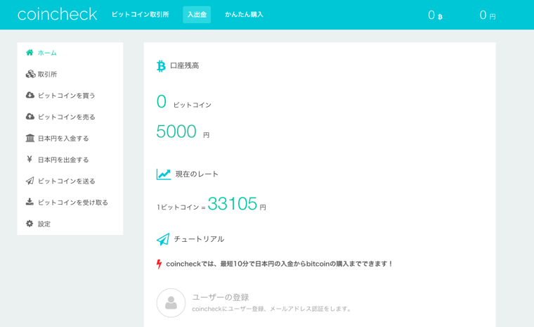Click the yen balance in header
The width and height of the screenshot is (534, 327).
pyautogui.click(x=488, y=15)
